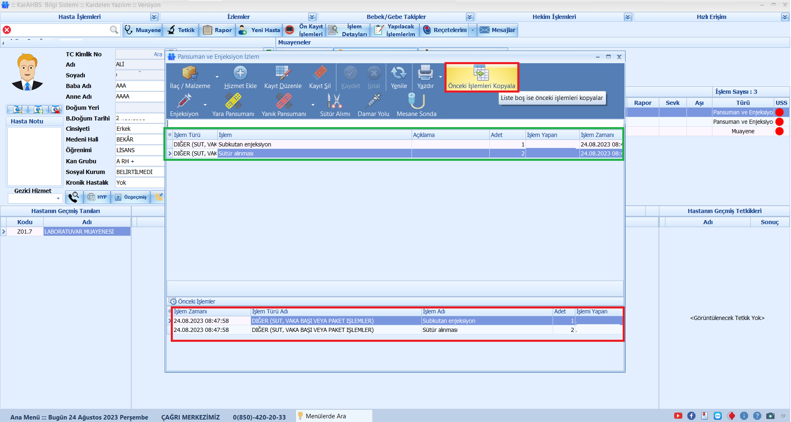Expand the İzlemler menu arrow

(x=312, y=17)
